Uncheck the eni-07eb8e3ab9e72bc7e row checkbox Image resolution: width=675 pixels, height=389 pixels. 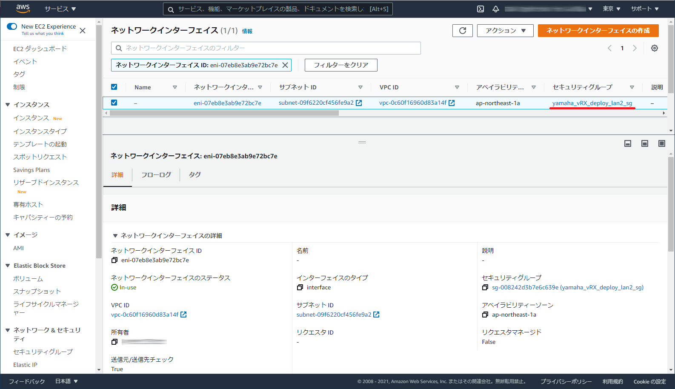pos(114,103)
